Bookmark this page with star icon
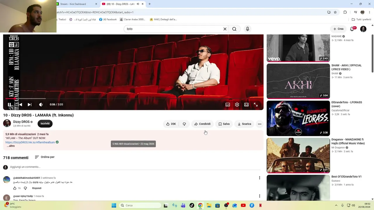This screenshot has width=374, height=210. tap(335, 12)
